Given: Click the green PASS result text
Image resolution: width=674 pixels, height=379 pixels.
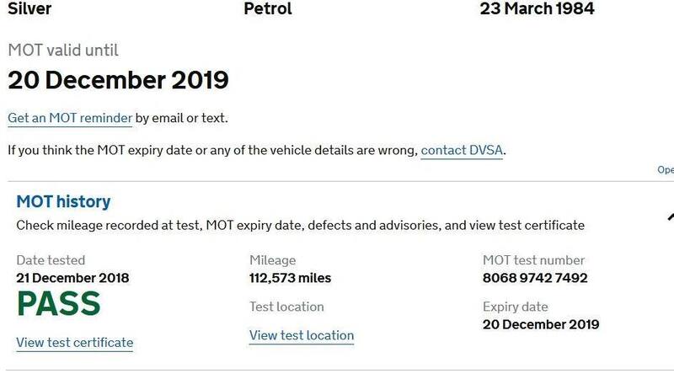Looking at the screenshot, I should point(58,305).
